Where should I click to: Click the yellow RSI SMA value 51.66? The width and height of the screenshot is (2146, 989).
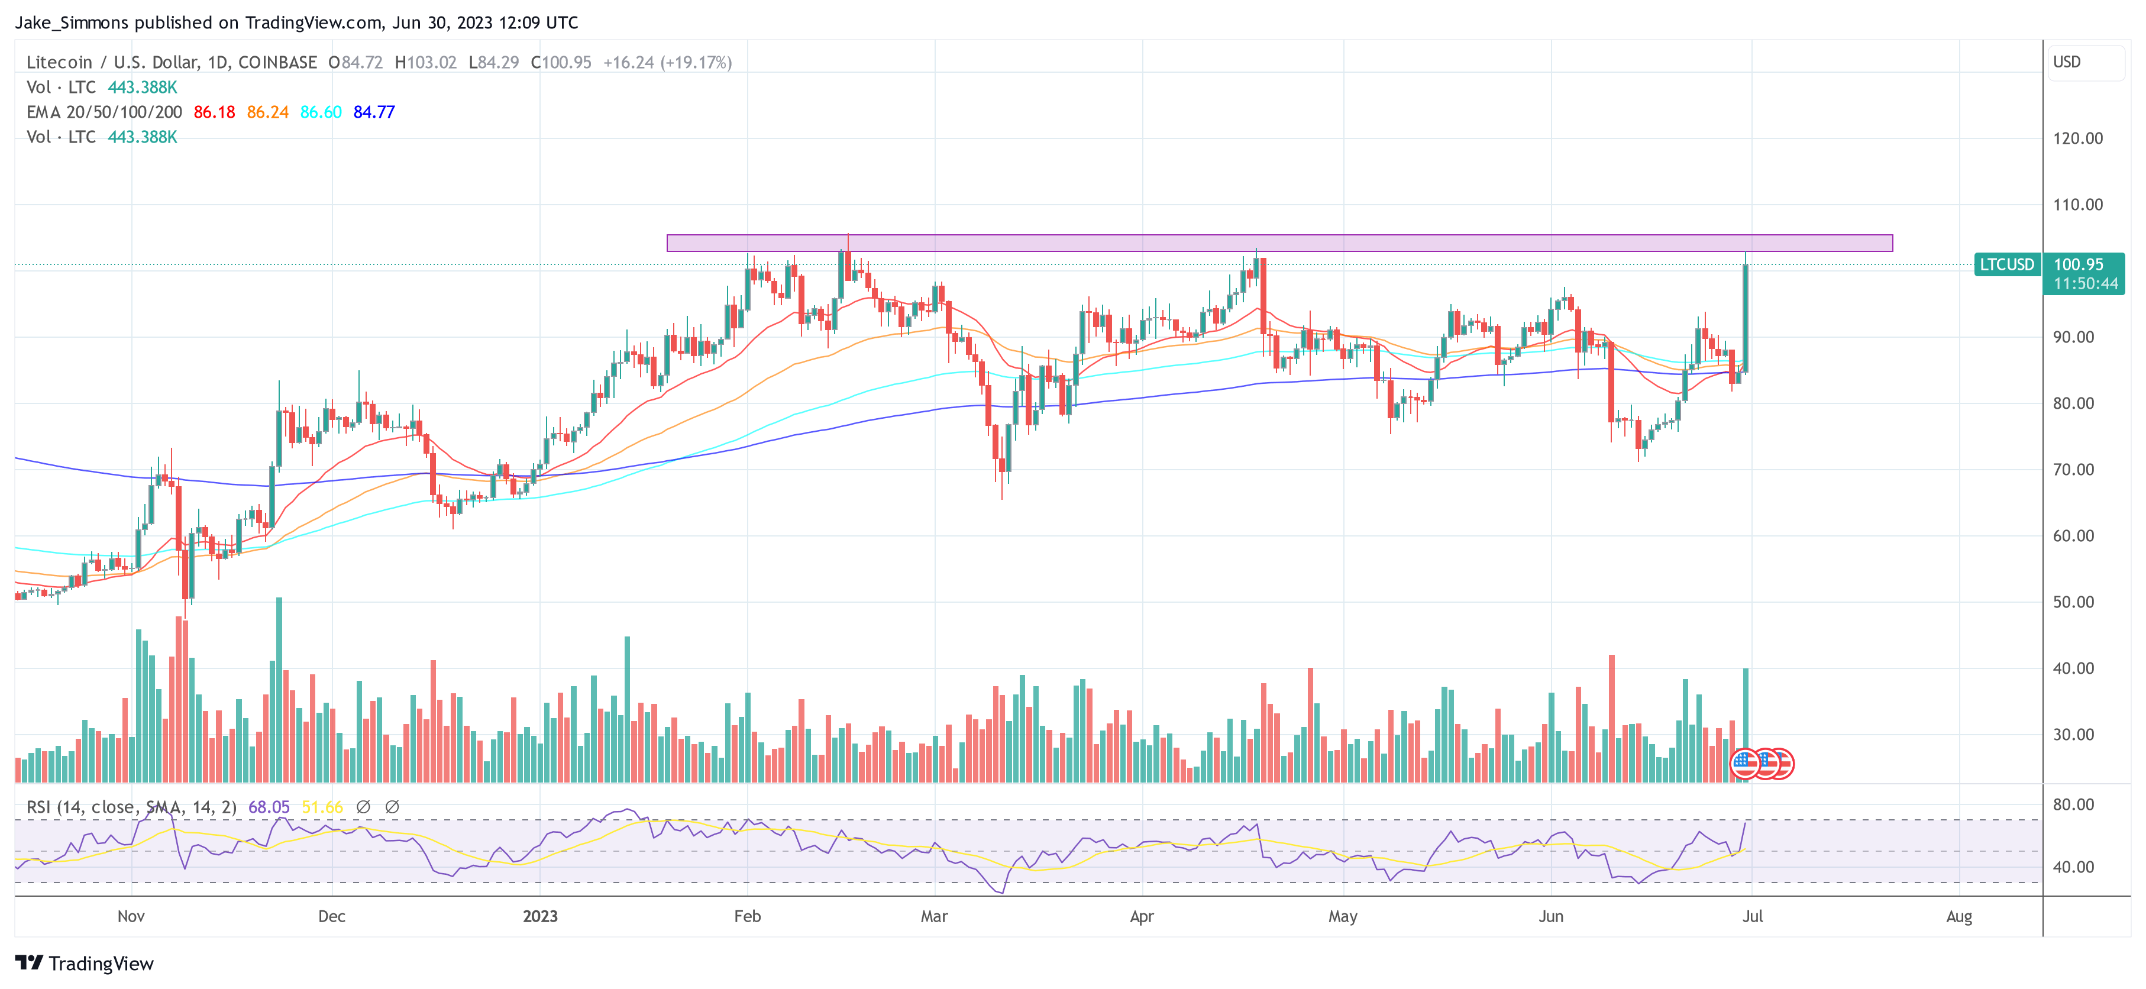click(x=322, y=807)
